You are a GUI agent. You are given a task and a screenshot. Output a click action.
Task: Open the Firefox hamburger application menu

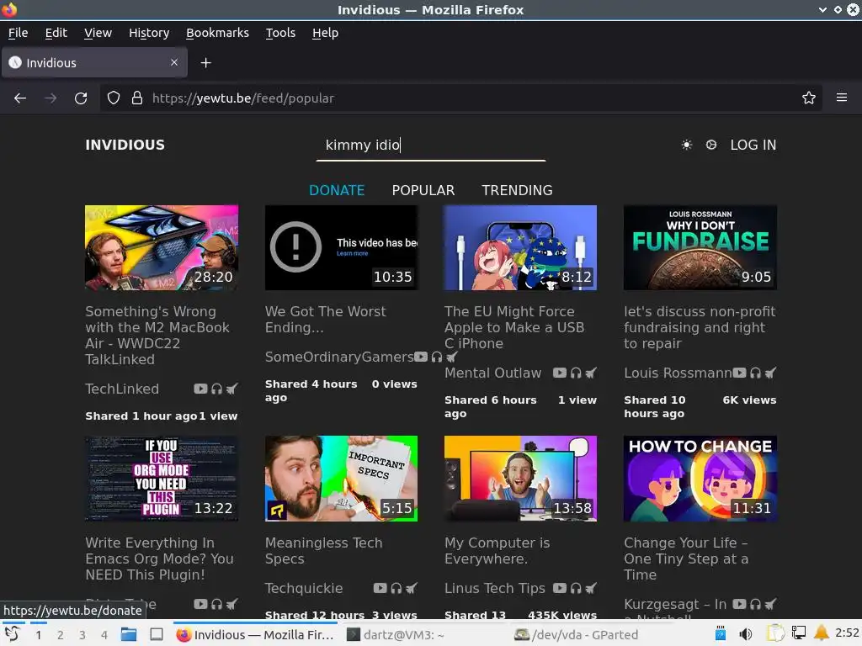(842, 98)
